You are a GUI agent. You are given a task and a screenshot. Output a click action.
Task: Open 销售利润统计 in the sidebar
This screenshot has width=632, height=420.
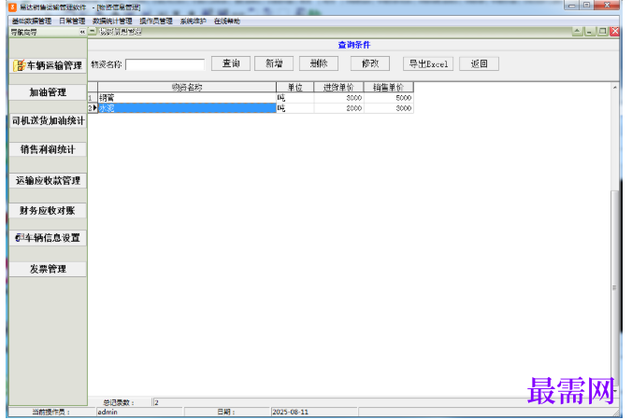(x=48, y=149)
